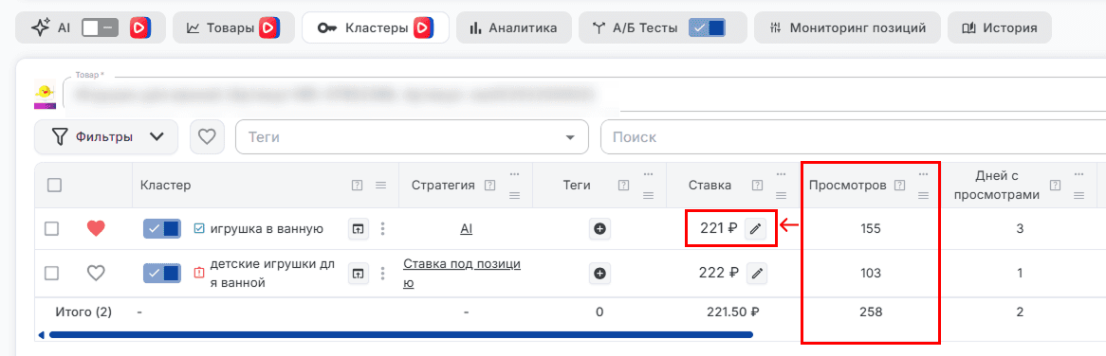
Task: Open the video guide icon beside Кластеры
Action: click(423, 28)
